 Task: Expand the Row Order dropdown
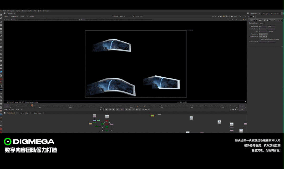click(x=263, y=34)
